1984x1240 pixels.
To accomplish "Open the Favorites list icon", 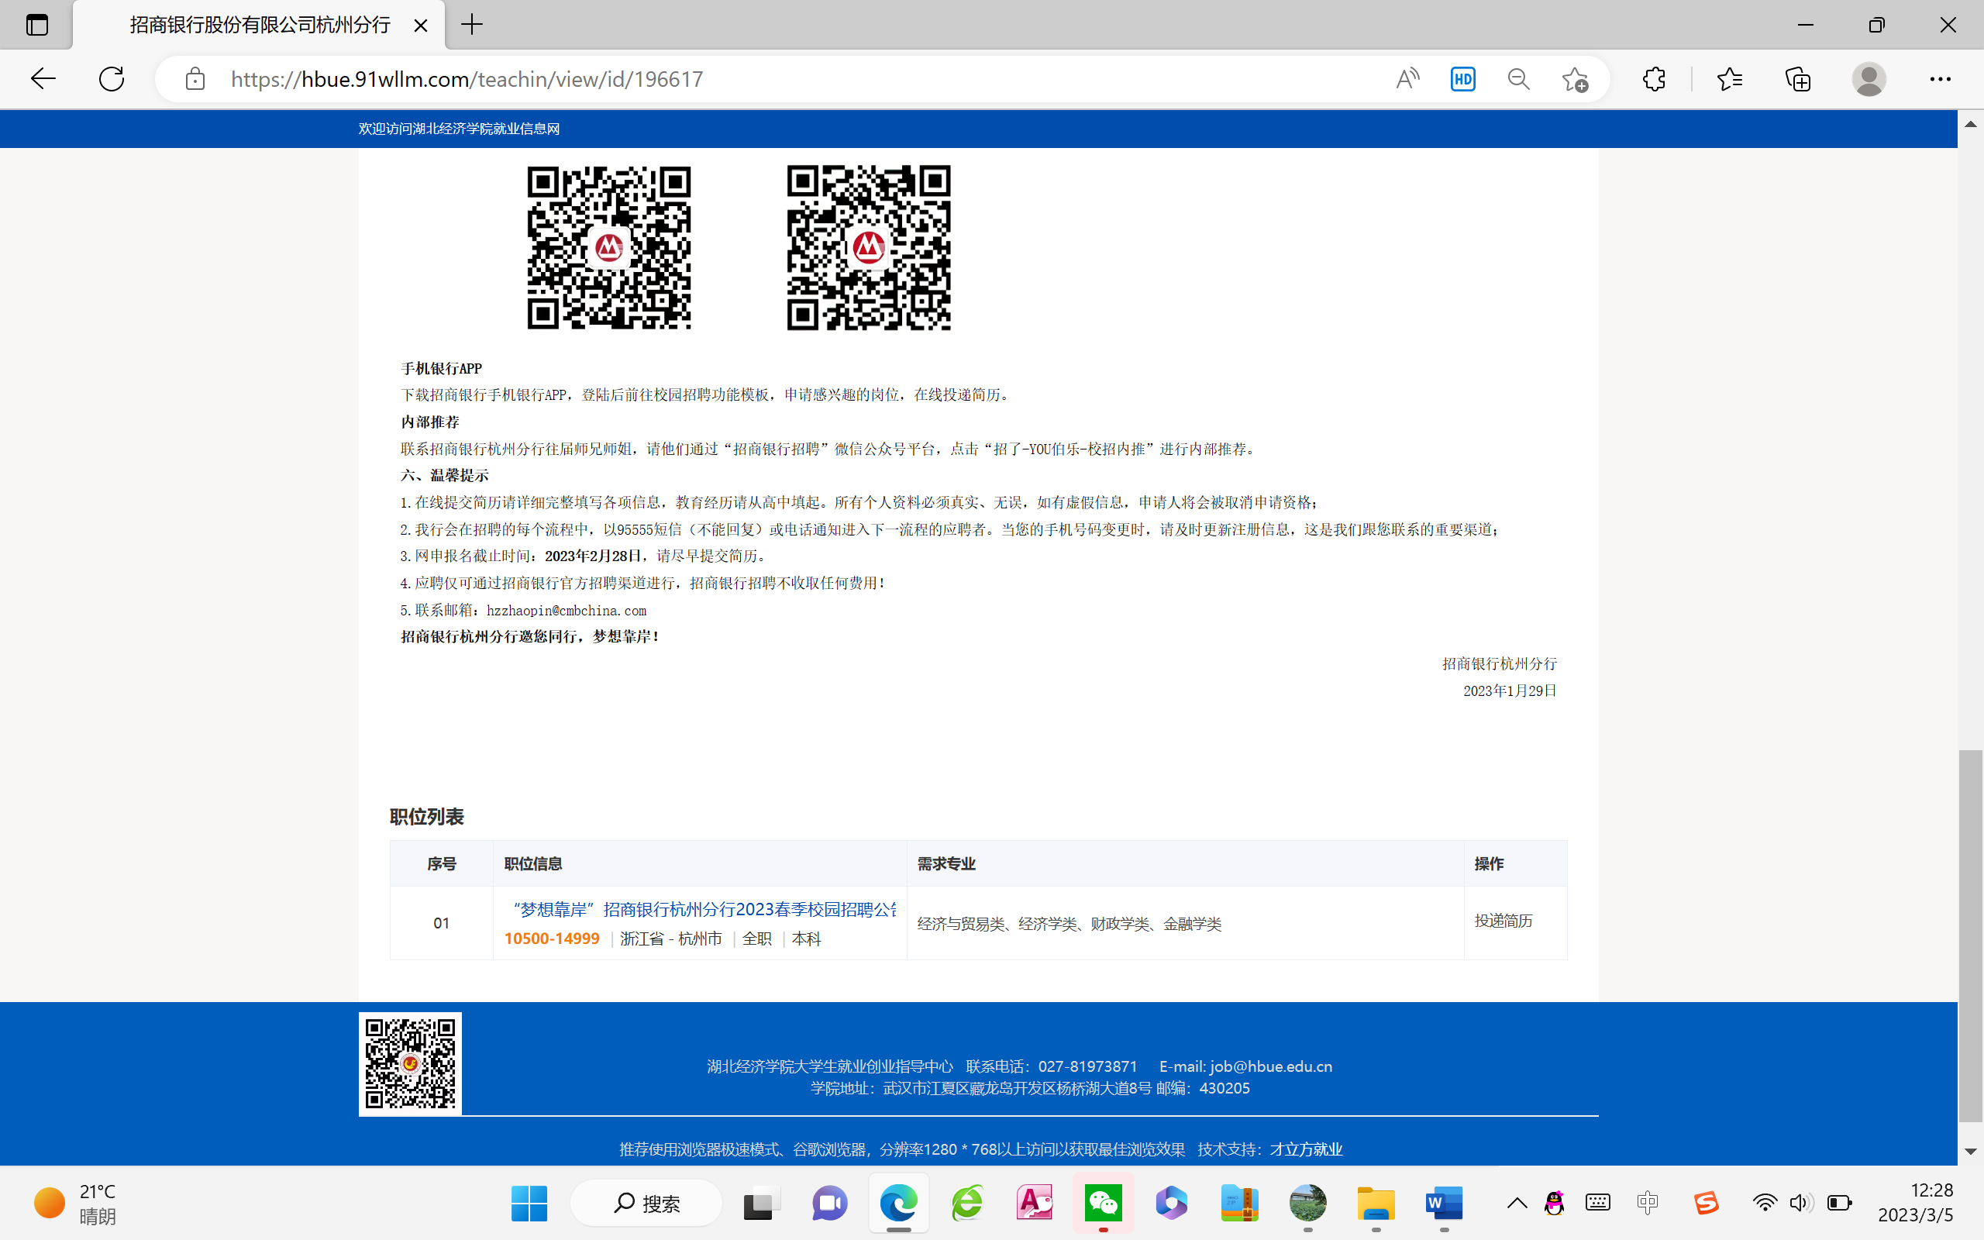I will (1729, 79).
